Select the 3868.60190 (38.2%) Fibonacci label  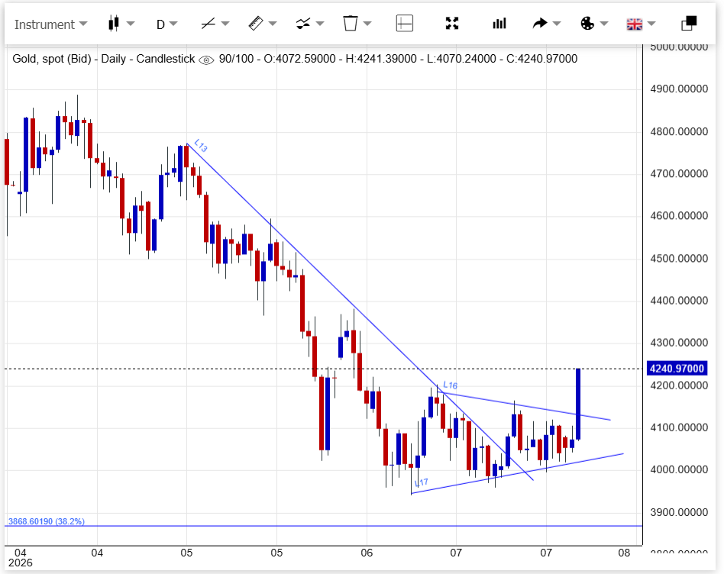pos(46,521)
